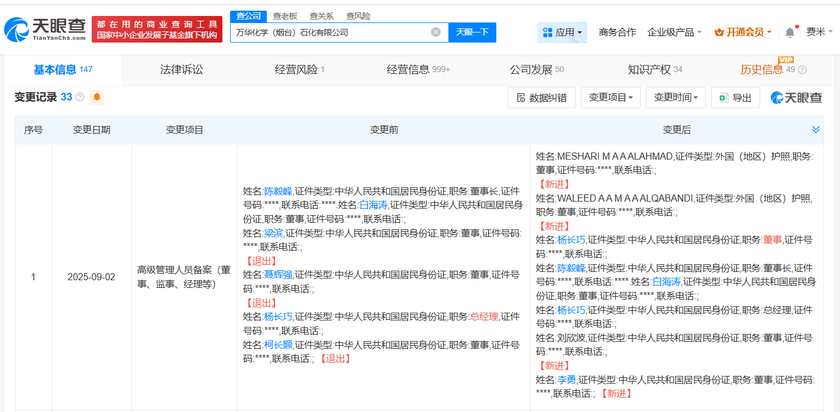Open the 变更时间 filter dropdown

coord(676,97)
